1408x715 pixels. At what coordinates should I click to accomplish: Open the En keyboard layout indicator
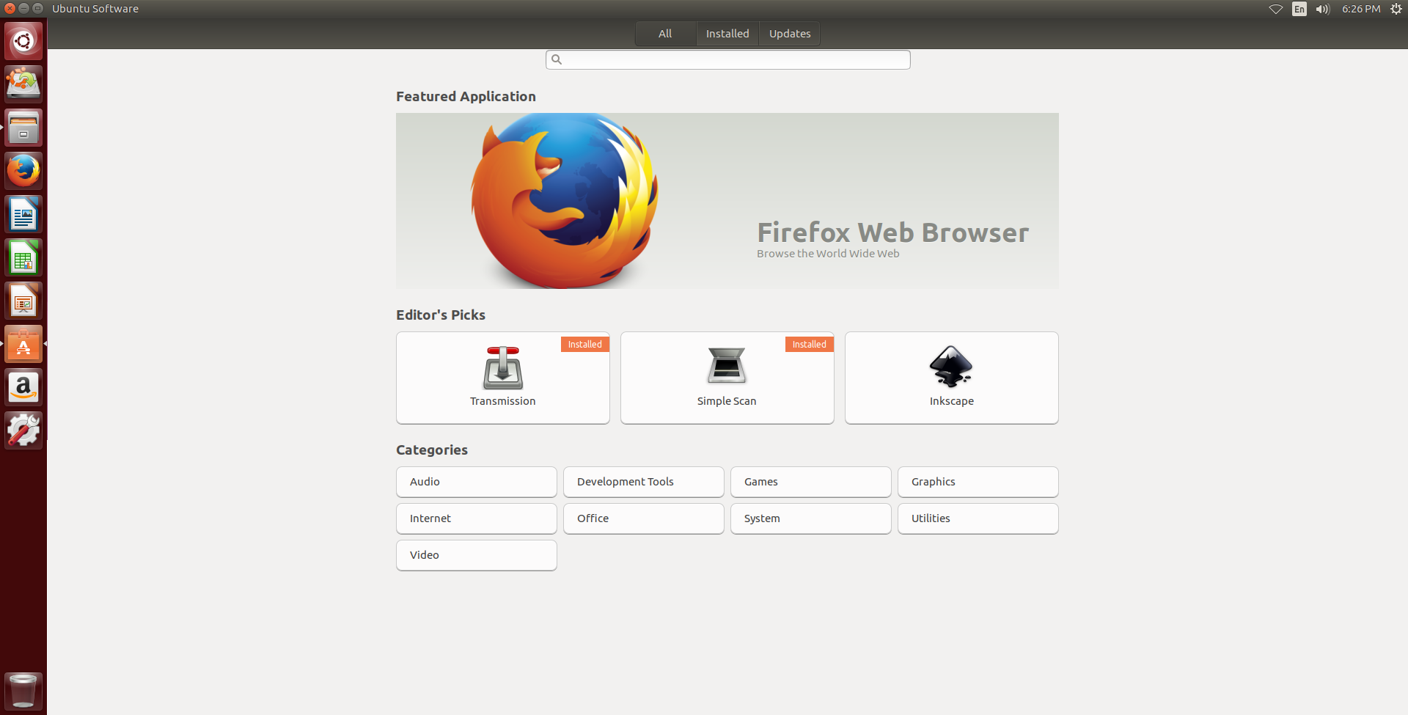1299,9
